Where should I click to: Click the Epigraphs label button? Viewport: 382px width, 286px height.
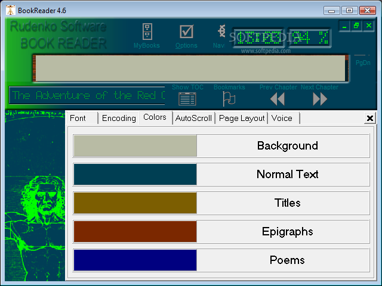(x=283, y=232)
